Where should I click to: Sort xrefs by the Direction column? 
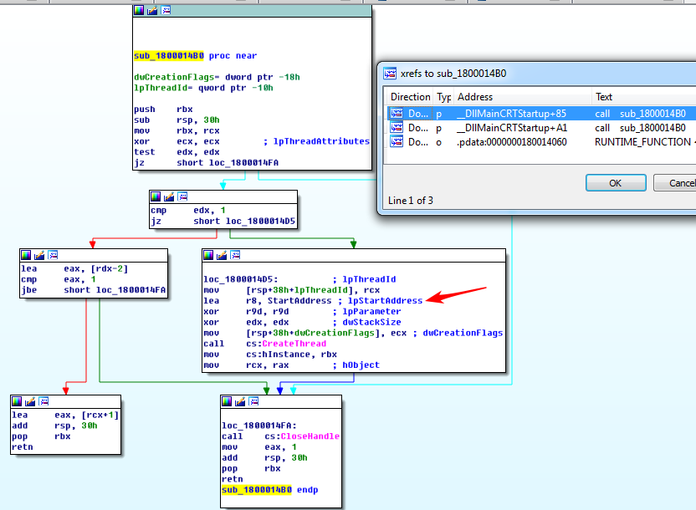pyautogui.click(x=410, y=97)
